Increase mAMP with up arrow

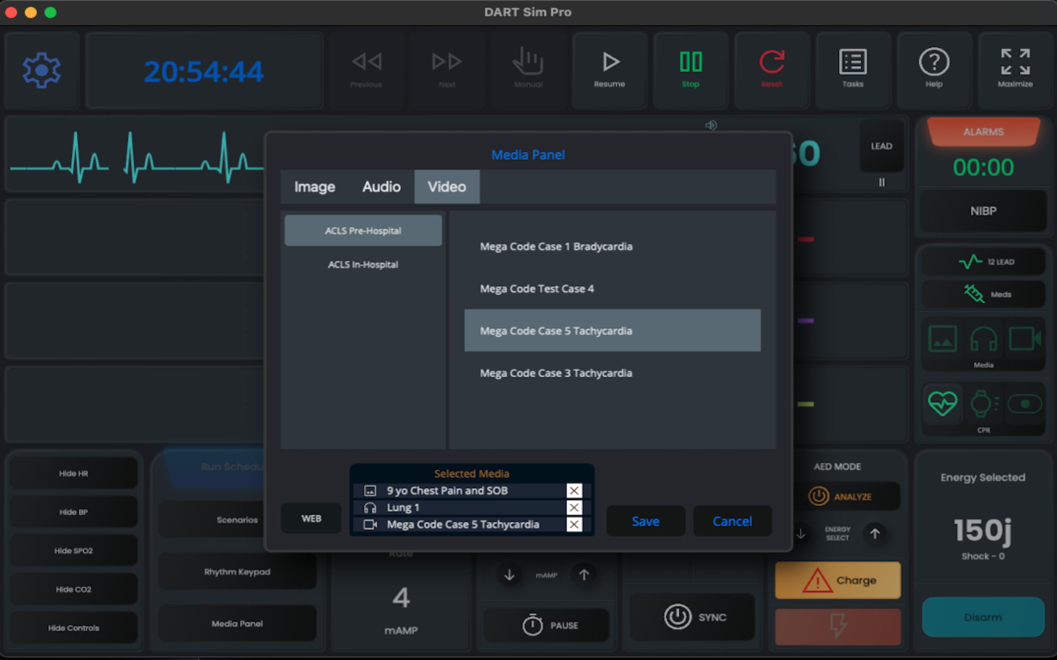coord(584,575)
